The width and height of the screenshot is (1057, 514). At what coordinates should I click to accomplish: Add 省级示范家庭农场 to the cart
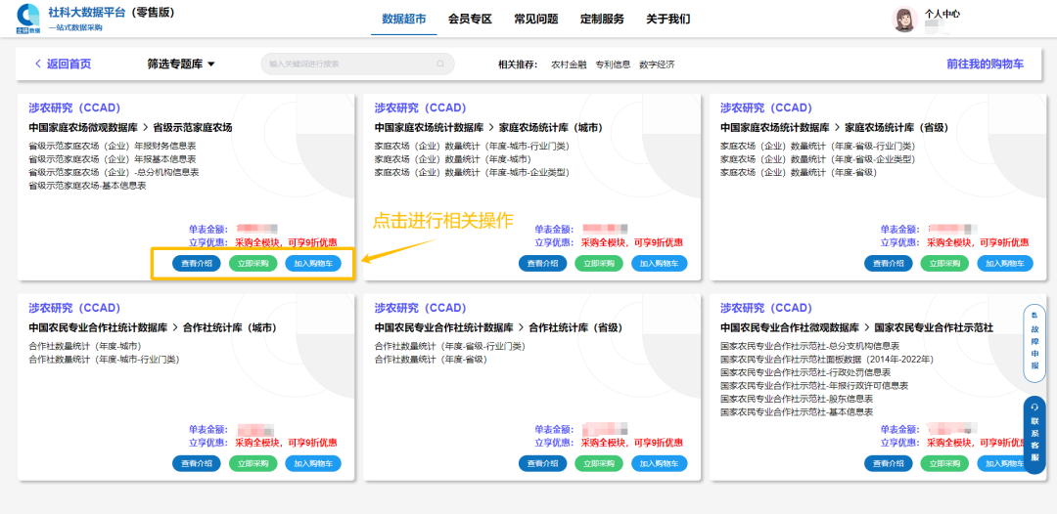point(313,264)
